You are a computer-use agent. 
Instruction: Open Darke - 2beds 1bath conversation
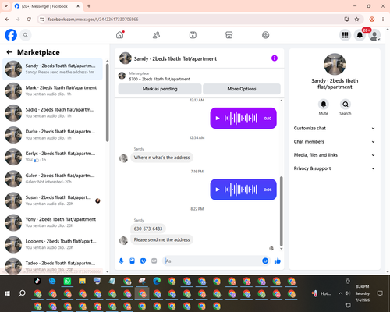coord(53,135)
